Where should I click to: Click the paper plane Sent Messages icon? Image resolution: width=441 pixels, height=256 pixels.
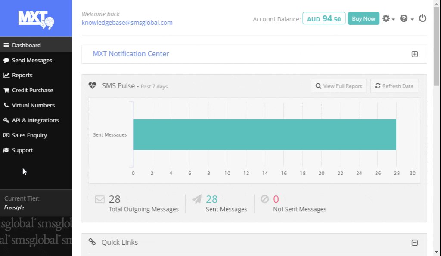(197, 199)
